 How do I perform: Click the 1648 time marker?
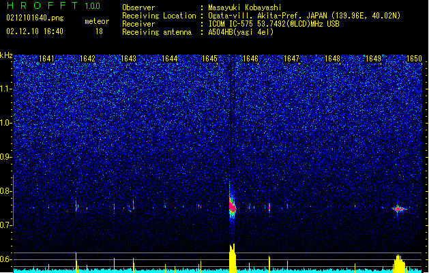point(332,59)
